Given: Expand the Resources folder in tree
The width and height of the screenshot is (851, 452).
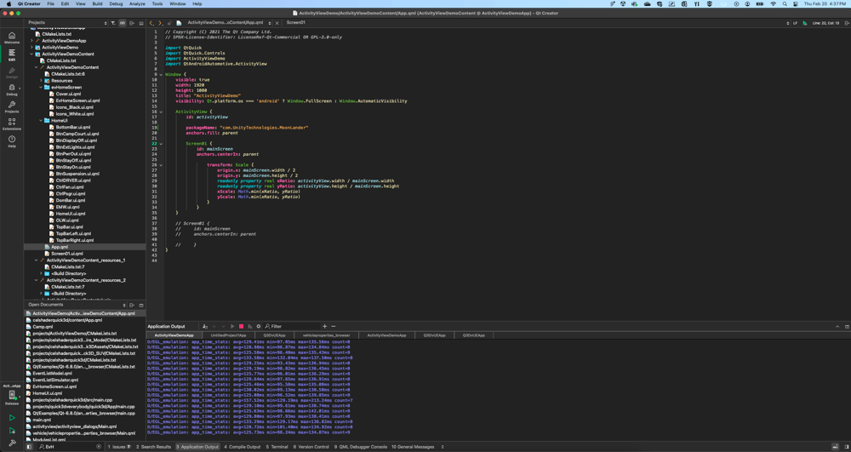Looking at the screenshot, I should (x=42, y=81).
